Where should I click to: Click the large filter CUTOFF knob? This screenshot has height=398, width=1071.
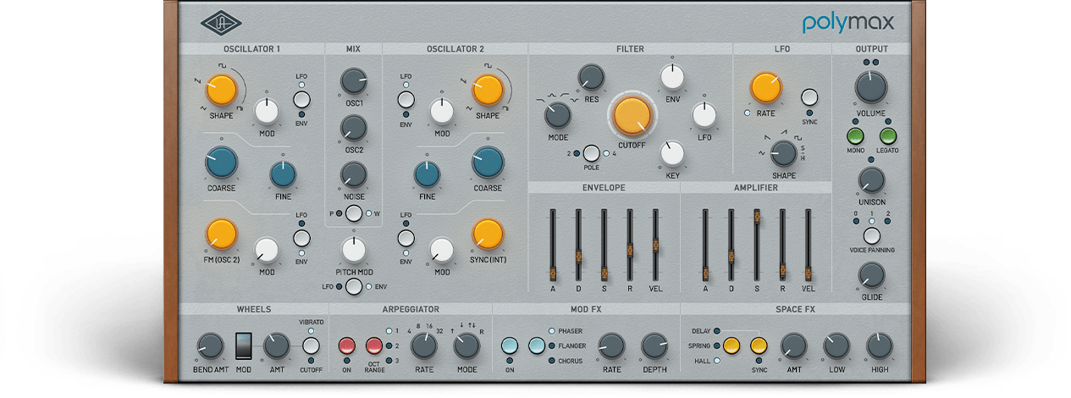pos(632,115)
